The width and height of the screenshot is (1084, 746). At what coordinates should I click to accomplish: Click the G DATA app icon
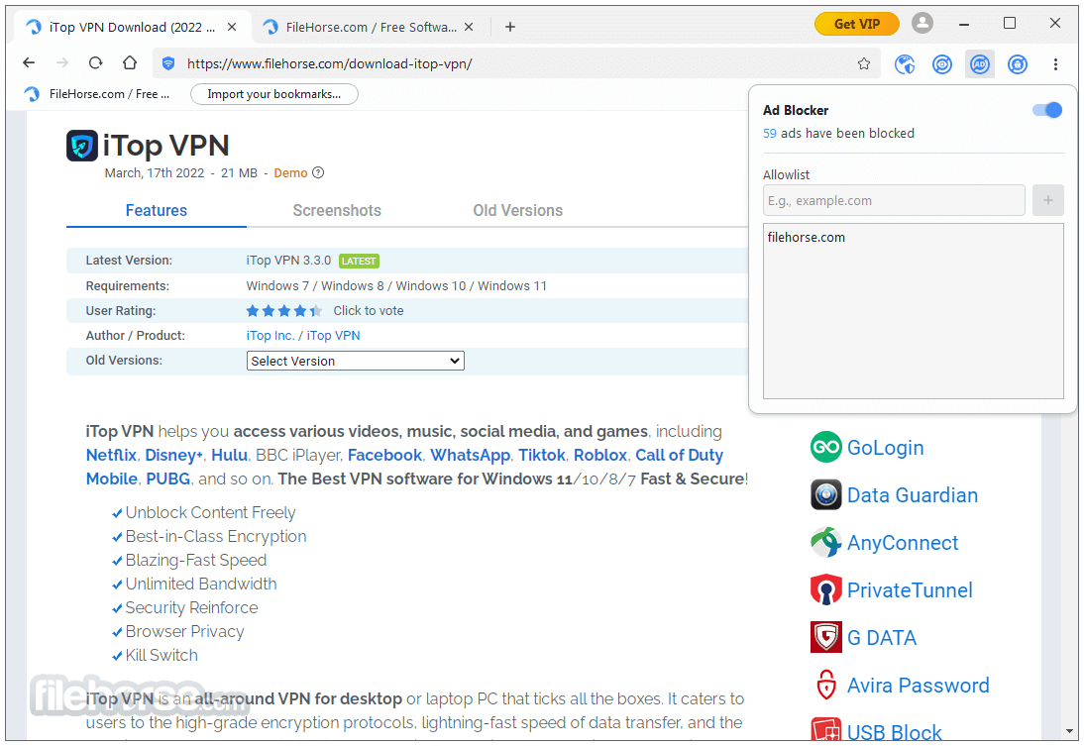click(x=825, y=637)
